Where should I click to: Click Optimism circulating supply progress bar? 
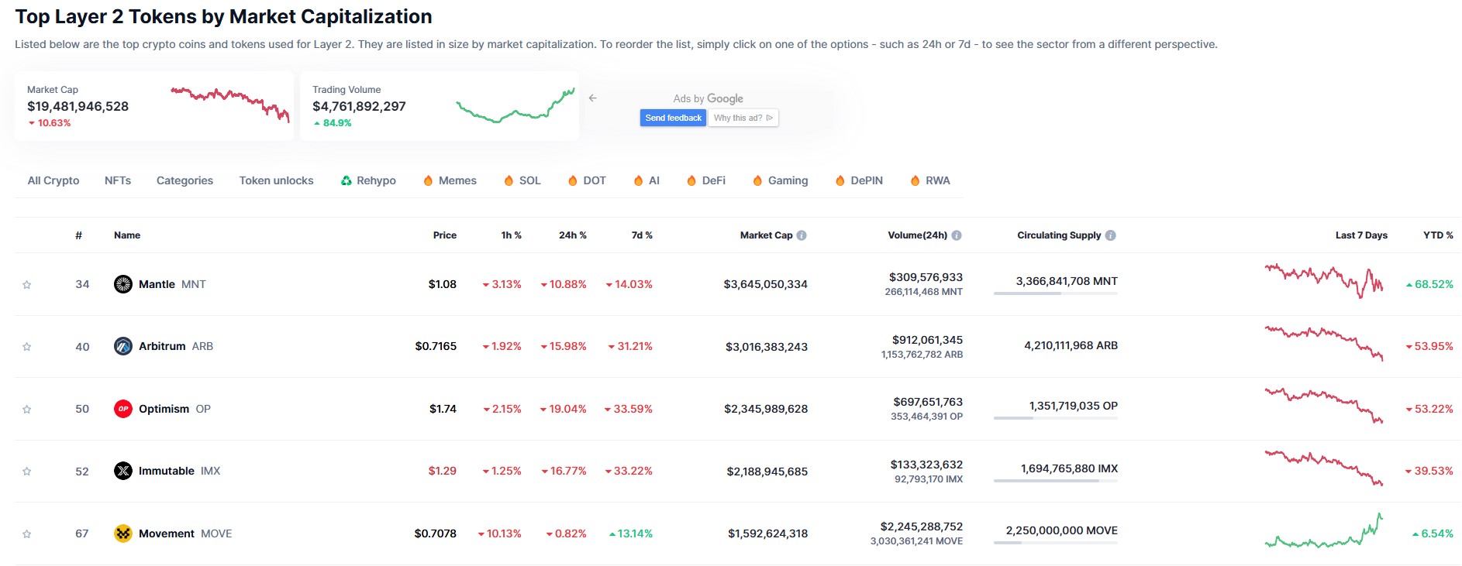tap(1056, 418)
